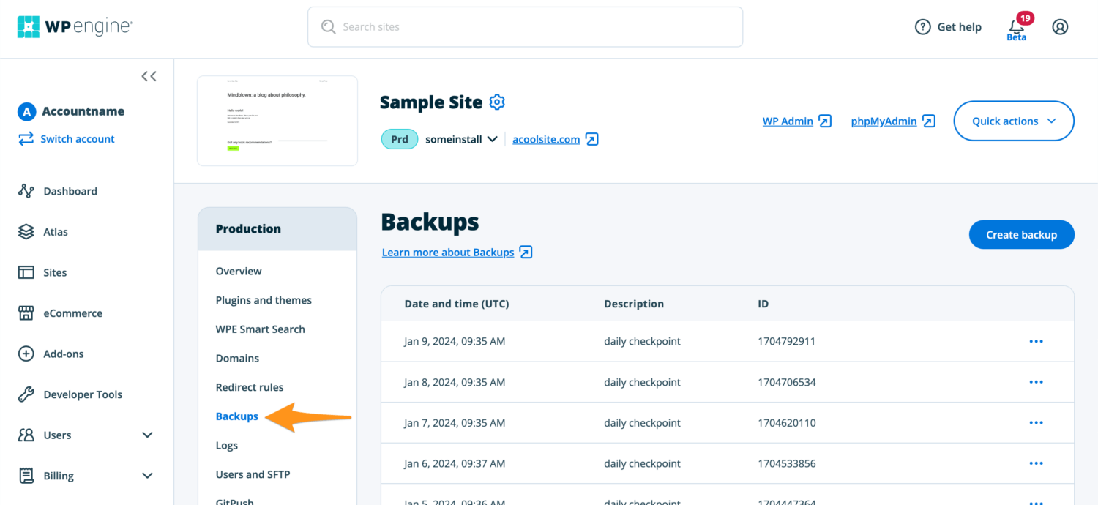Select Logs in Production menu
Screen dimensions: 1098x505
[x=227, y=445]
